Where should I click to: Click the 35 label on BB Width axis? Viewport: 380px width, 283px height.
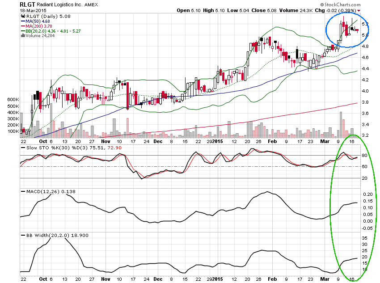pyautogui.click(x=364, y=238)
